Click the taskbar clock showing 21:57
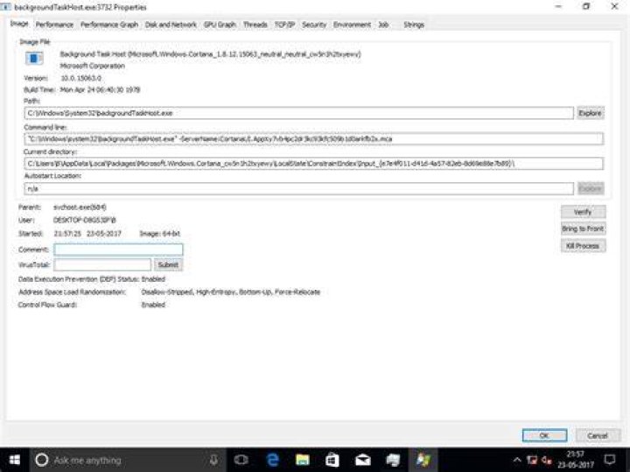Viewport: 630px width, 472px height. pyautogui.click(x=575, y=460)
